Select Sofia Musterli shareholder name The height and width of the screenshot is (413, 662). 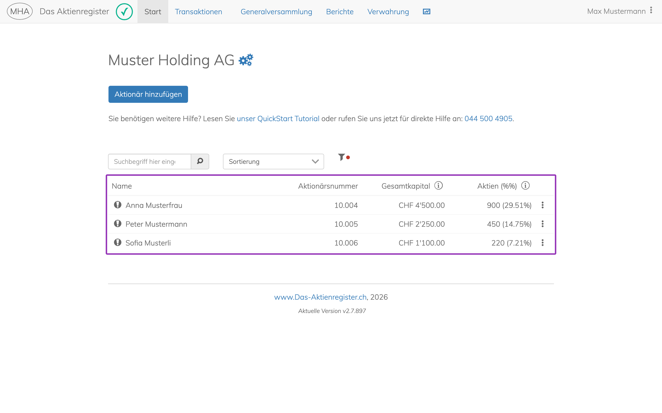coord(148,243)
